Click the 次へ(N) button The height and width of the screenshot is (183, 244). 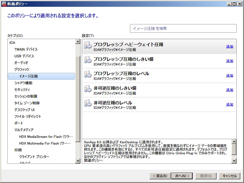tap(182, 176)
